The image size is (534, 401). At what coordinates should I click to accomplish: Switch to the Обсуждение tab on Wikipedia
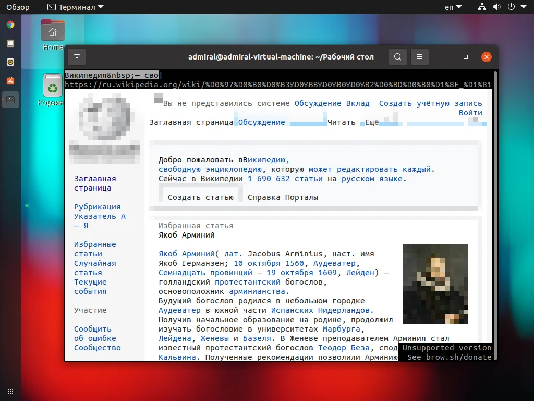(262, 122)
